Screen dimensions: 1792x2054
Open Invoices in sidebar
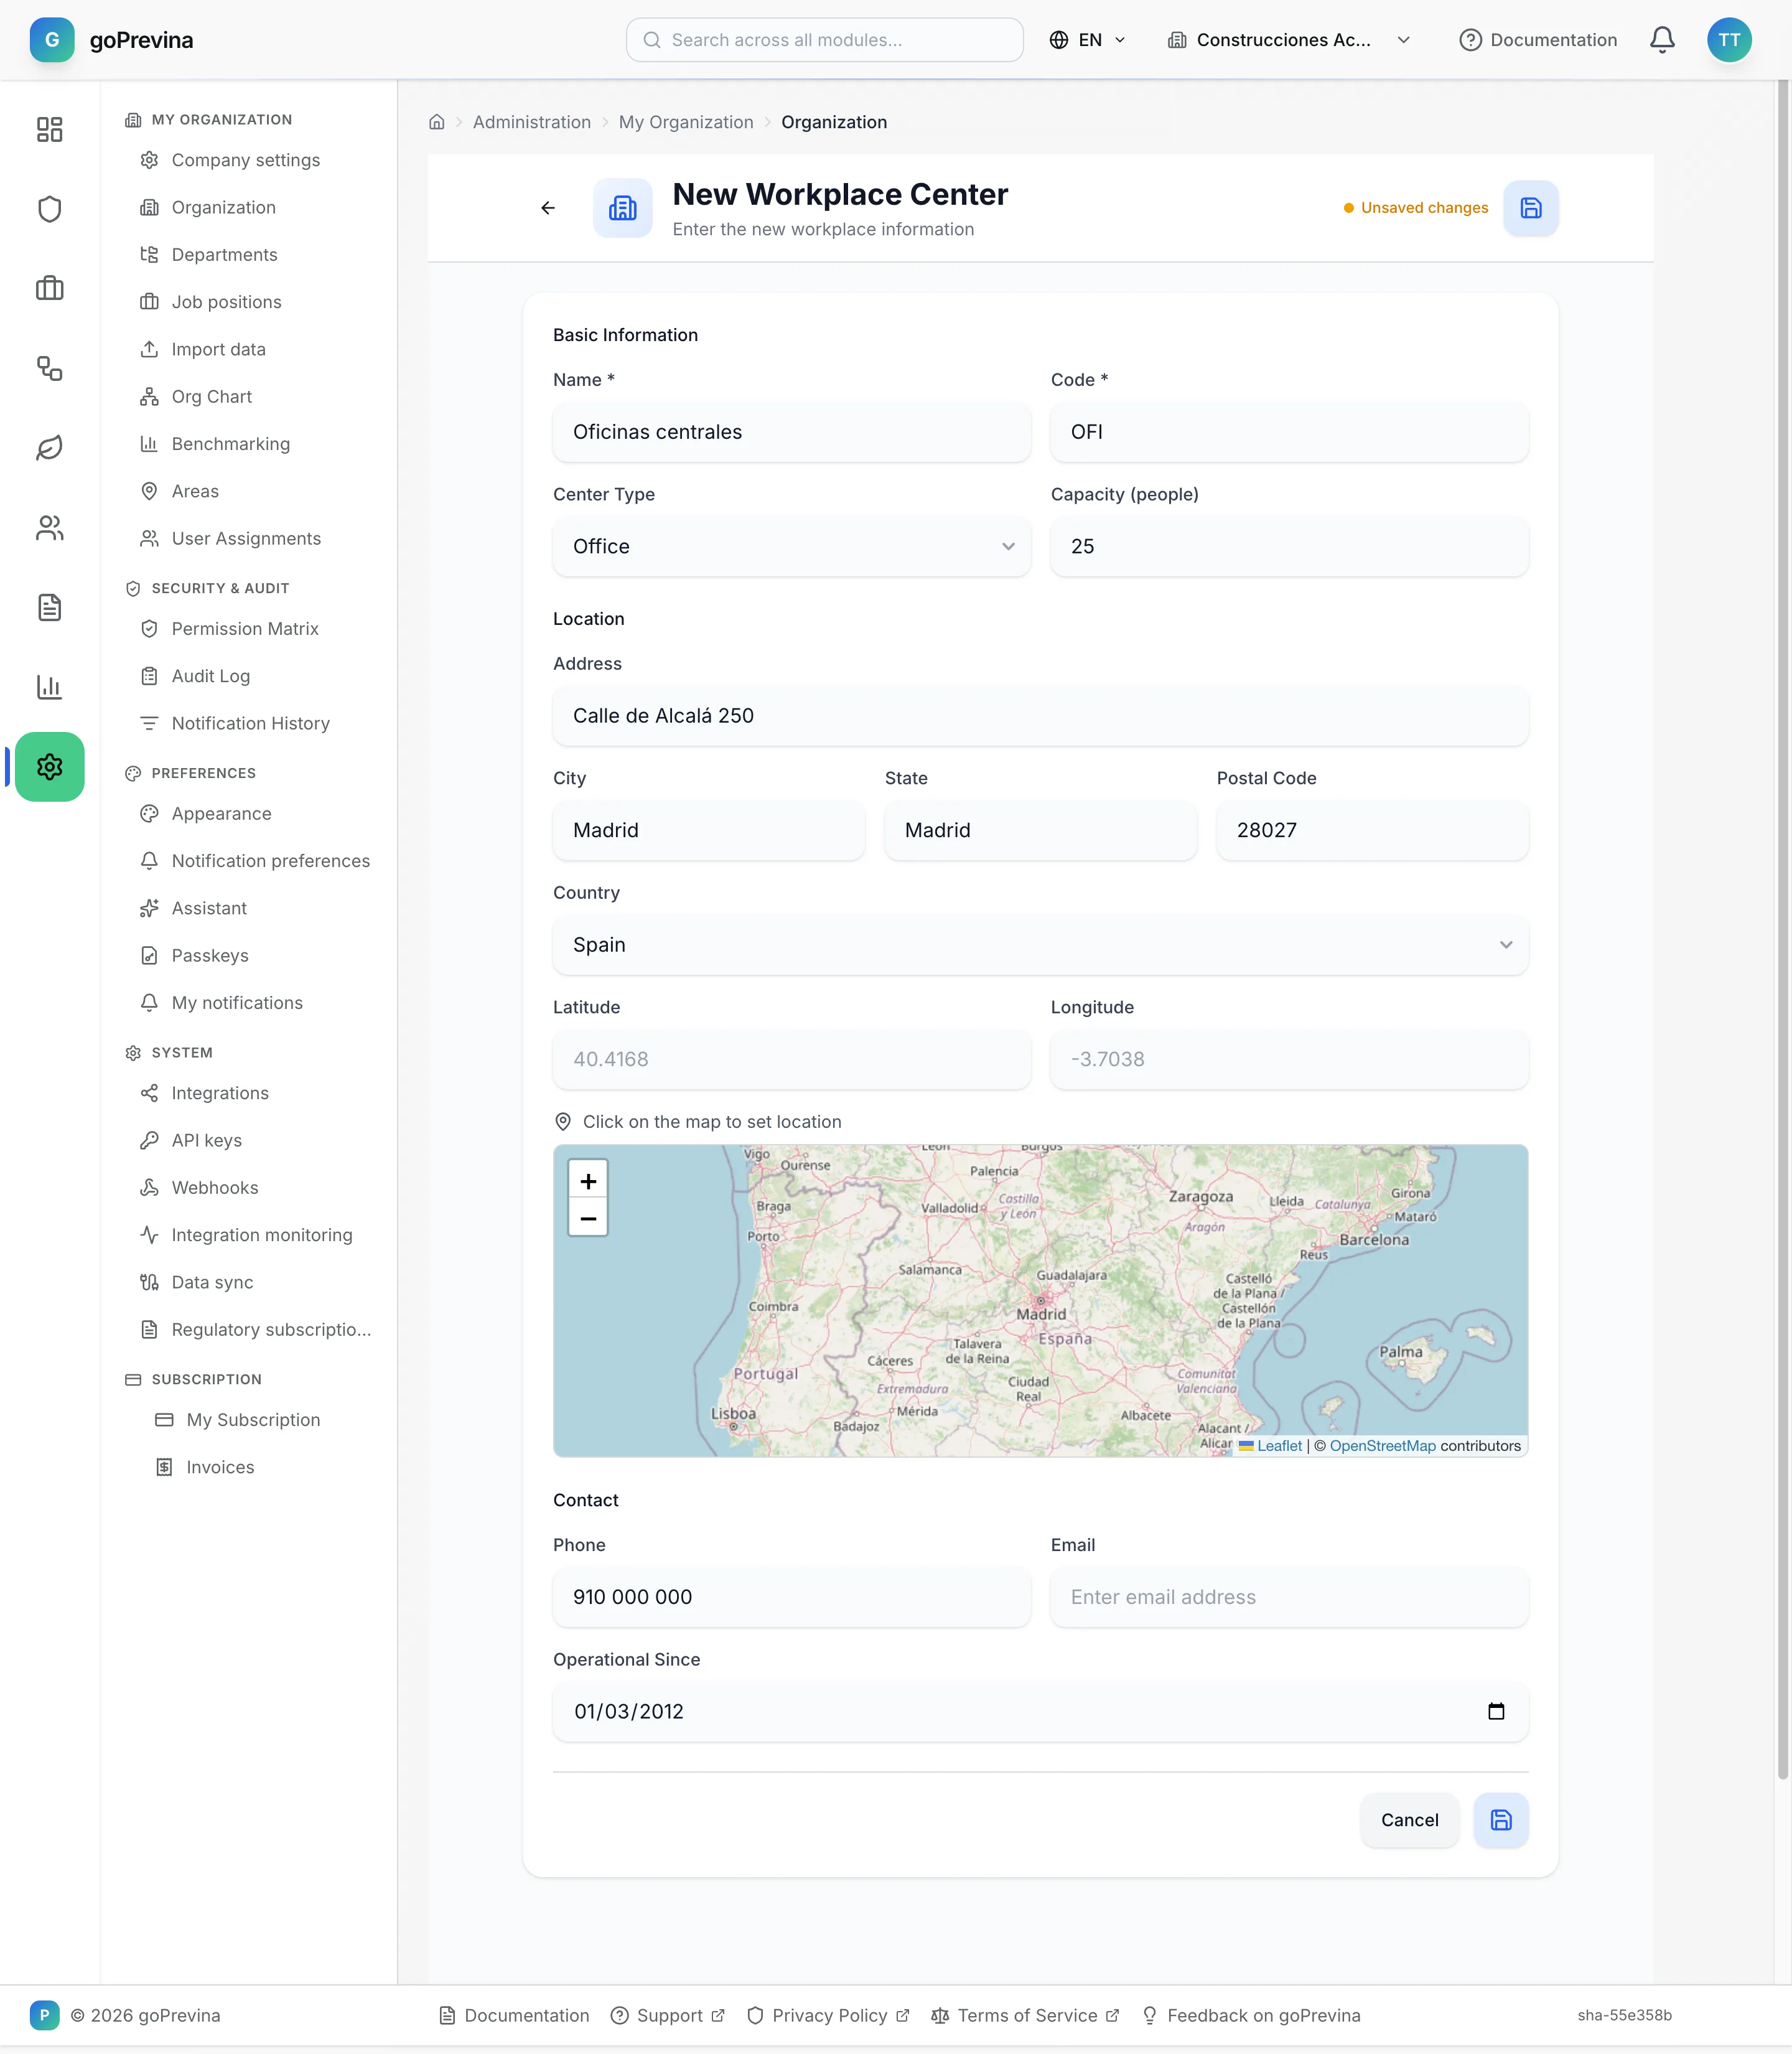tap(220, 1468)
